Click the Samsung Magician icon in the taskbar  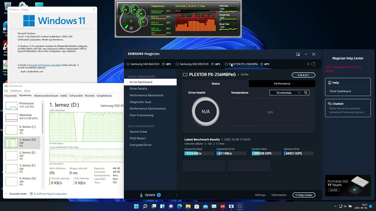pos(240,207)
